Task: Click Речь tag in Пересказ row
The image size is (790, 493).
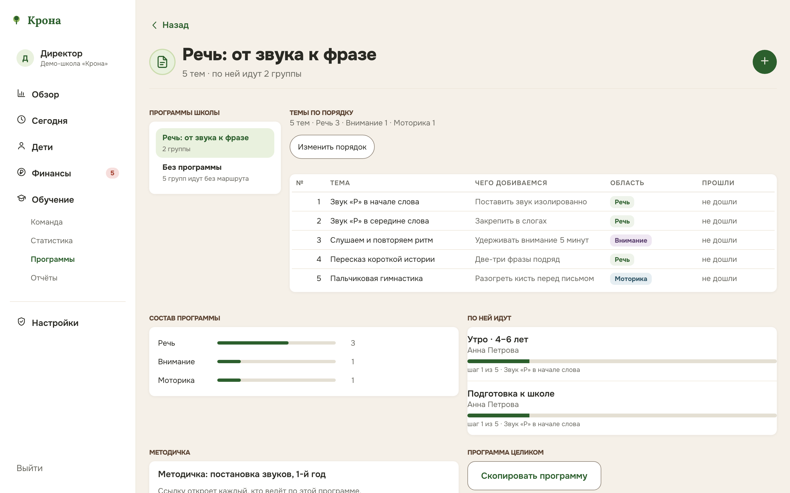Action: (622, 260)
